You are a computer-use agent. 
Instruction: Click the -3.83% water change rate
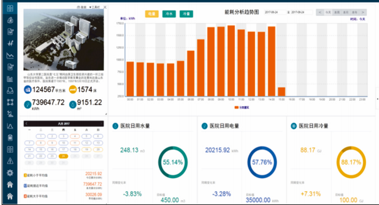[x=132, y=194]
